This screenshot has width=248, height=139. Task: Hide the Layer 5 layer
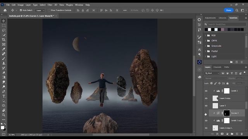206,106
